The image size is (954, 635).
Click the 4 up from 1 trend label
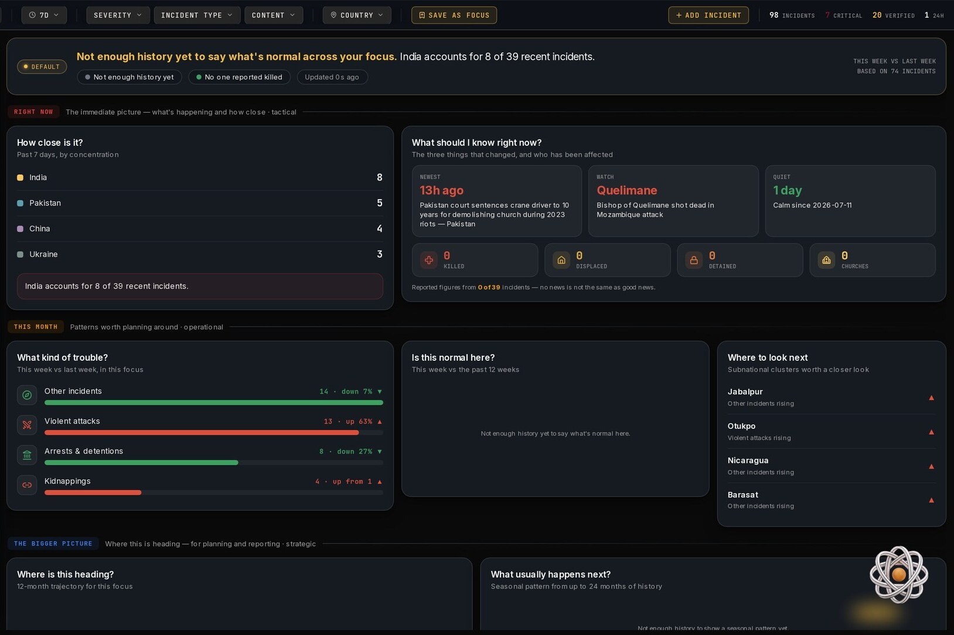(x=349, y=482)
